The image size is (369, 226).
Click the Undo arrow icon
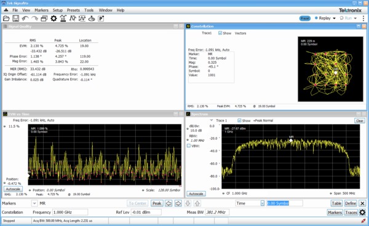point(25,18)
